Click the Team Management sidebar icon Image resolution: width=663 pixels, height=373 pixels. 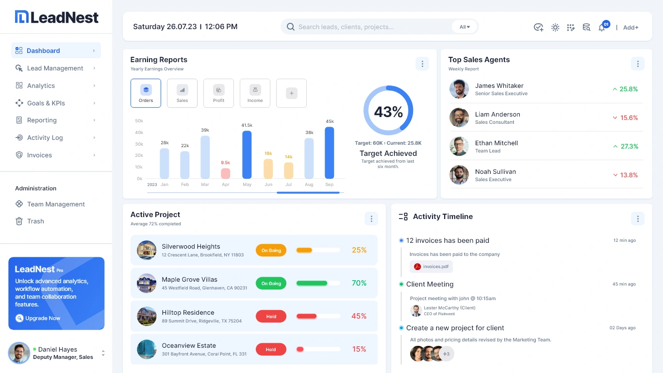(19, 204)
